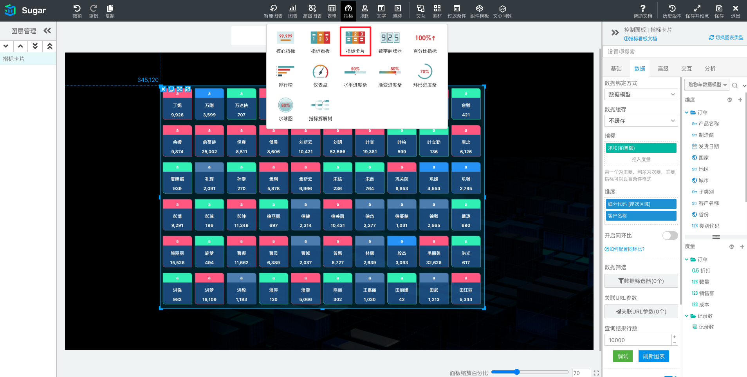Select the Indicator Decomposition Tree (指标拆解树)
The width and height of the screenshot is (747, 377).
tap(320, 110)
